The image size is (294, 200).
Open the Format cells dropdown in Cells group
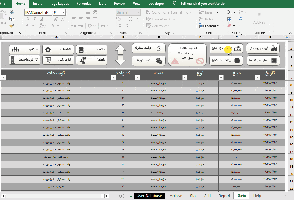[209, 26]
